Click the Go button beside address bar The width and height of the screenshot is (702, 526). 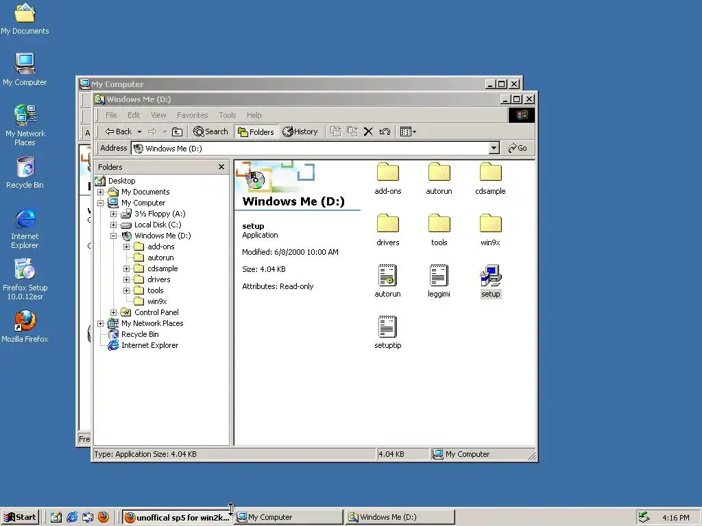click(517, 148)
